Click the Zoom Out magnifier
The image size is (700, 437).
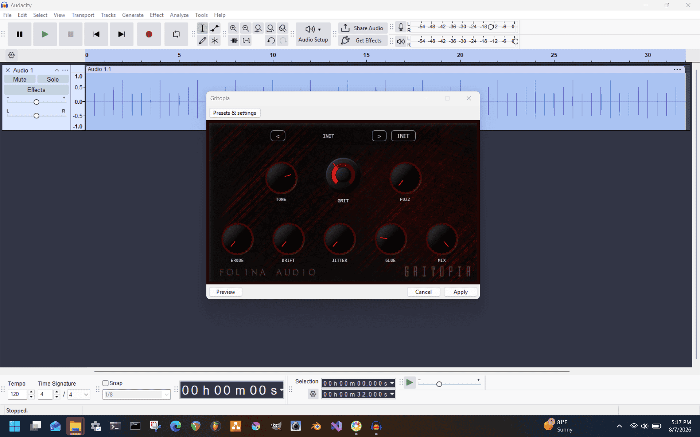click(x=246, y=28)
